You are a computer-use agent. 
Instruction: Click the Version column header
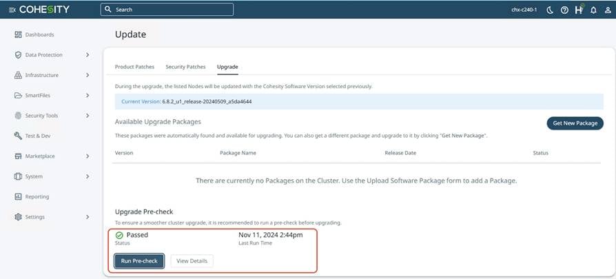point(124,153)
